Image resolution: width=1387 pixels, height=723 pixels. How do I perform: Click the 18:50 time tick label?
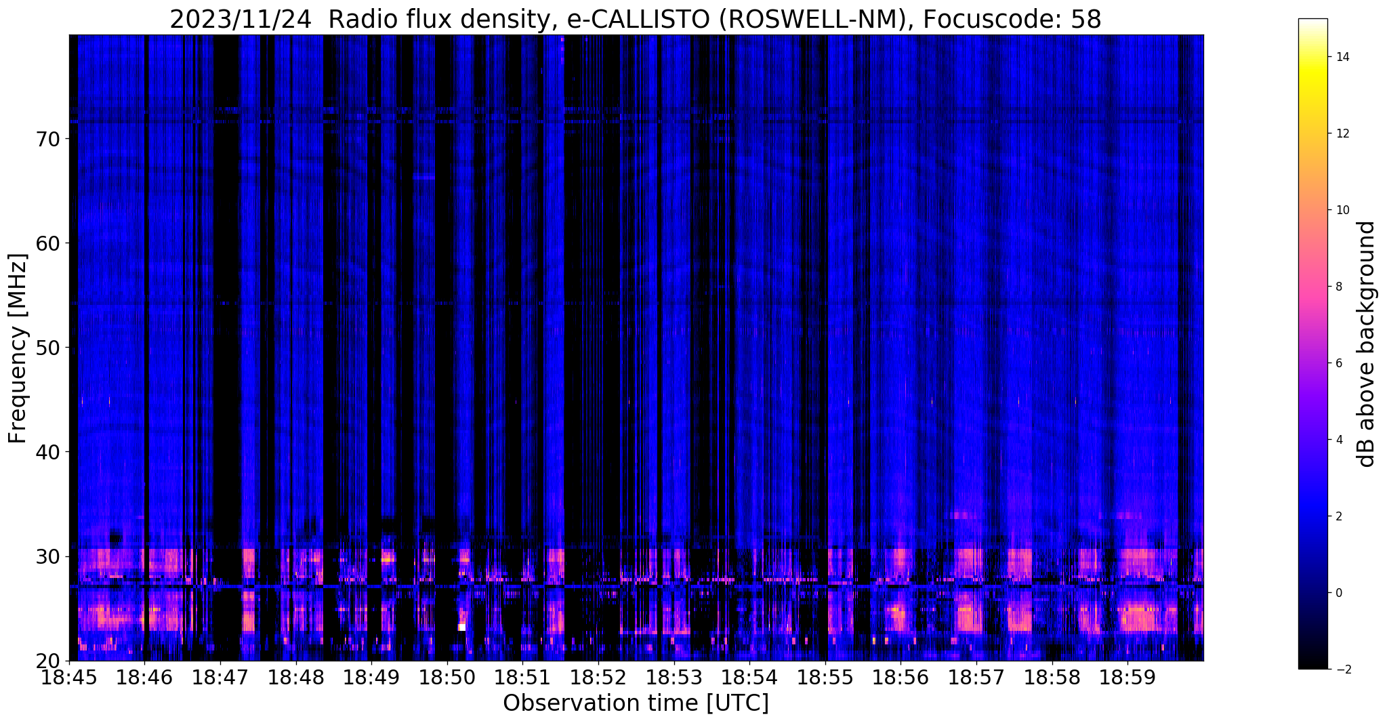[x=447, y=678]
